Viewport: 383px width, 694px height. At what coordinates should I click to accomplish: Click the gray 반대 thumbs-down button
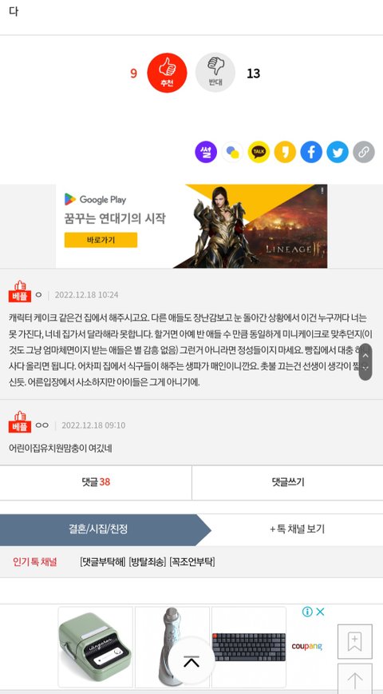(x=215, y=73)
